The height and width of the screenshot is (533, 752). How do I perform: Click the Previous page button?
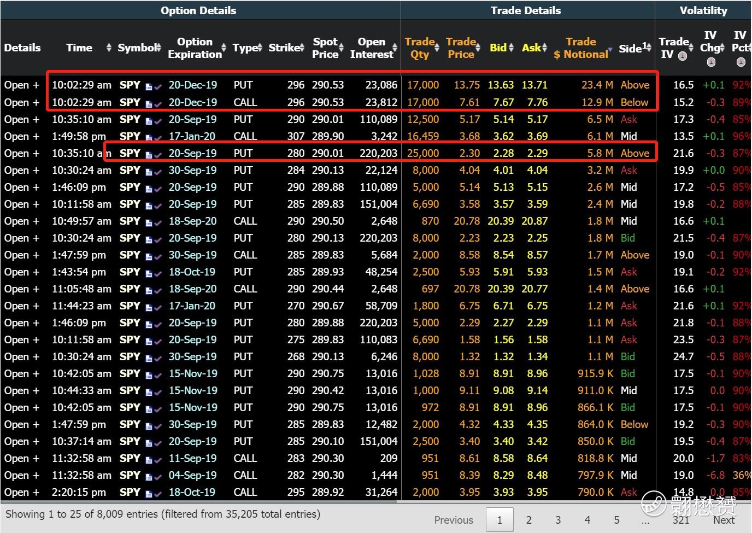tap(454, 520)
